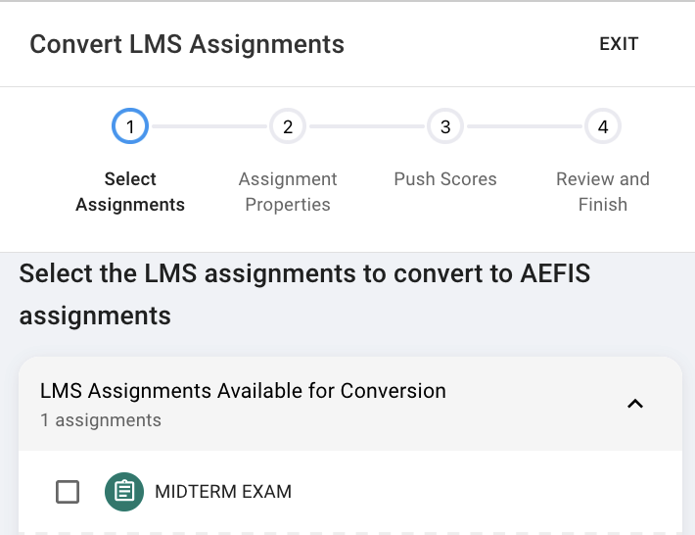
Task: Click the step 3 circle icon
Action: tap(445, 126)
